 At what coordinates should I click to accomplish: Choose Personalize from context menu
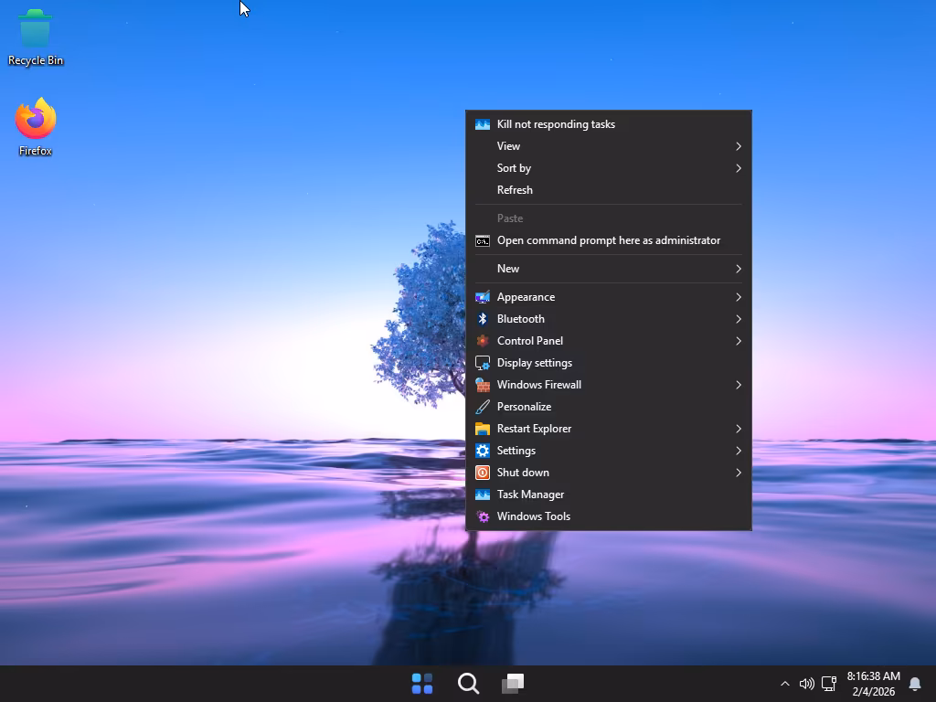(524, 407)
